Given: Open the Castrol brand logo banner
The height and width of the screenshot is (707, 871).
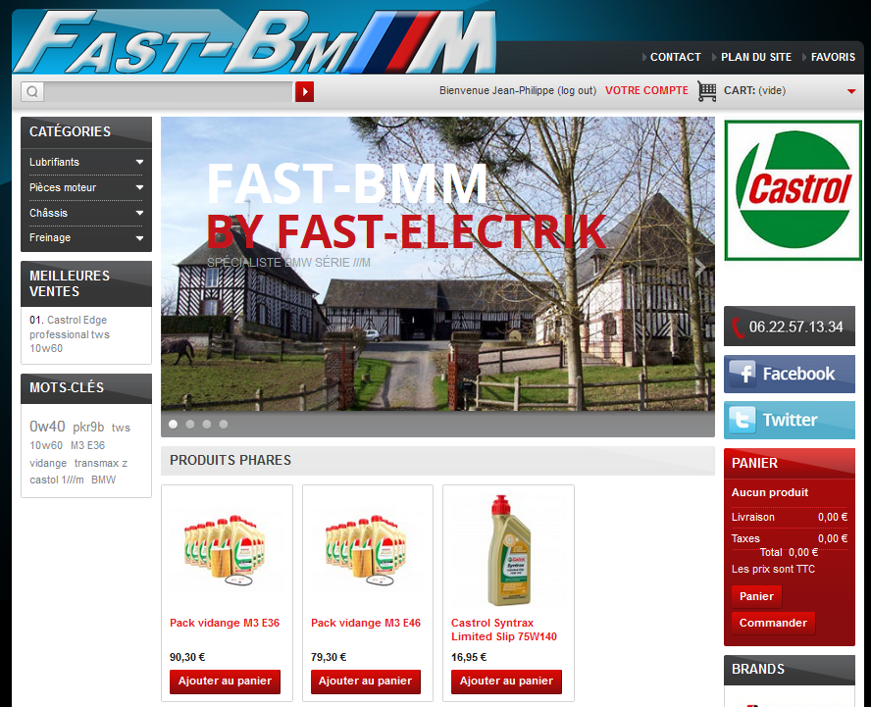Looking at the screenshot, I should 793,190.
